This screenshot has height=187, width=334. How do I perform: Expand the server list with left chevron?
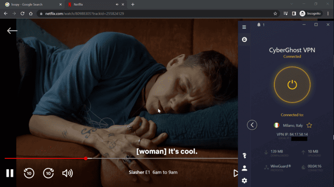252,125
